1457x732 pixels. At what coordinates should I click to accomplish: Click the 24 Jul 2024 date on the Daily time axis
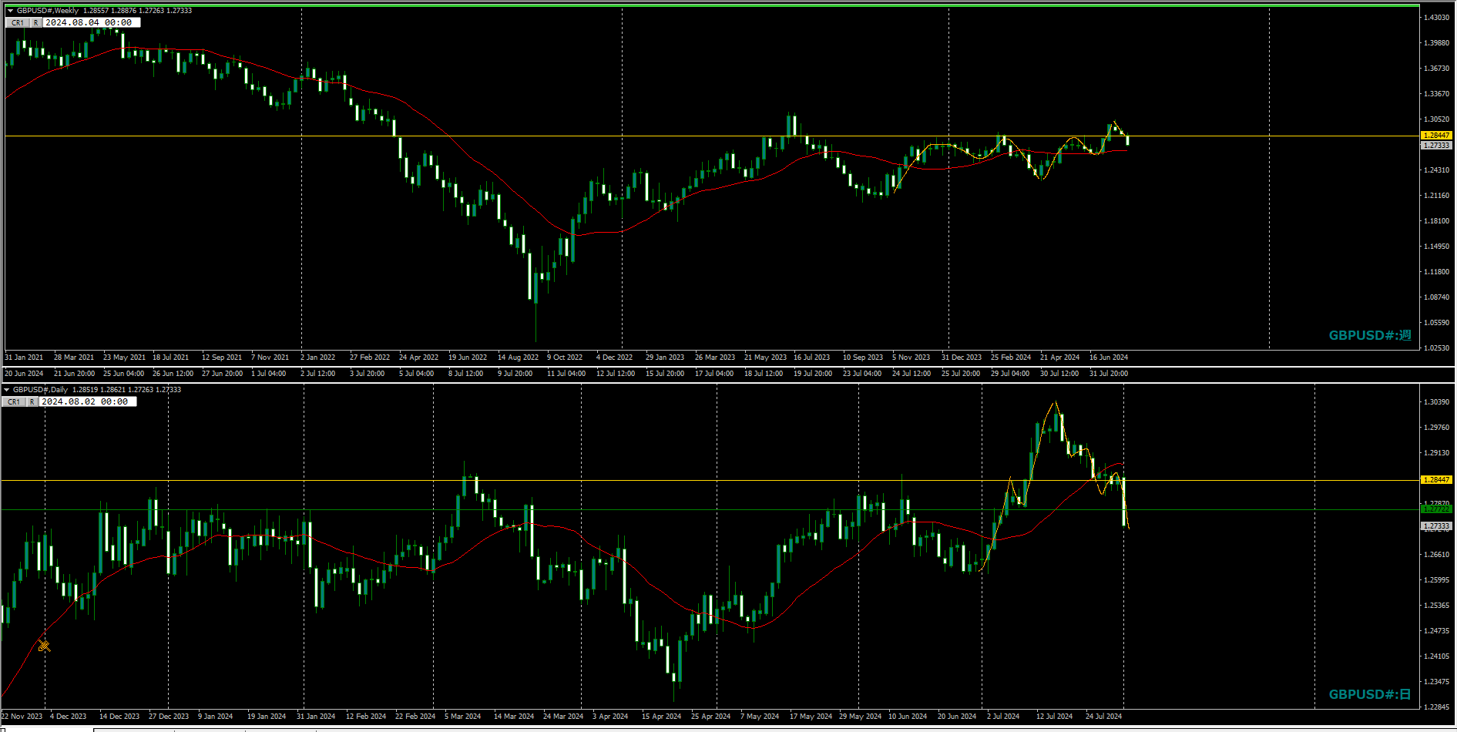1103,717
